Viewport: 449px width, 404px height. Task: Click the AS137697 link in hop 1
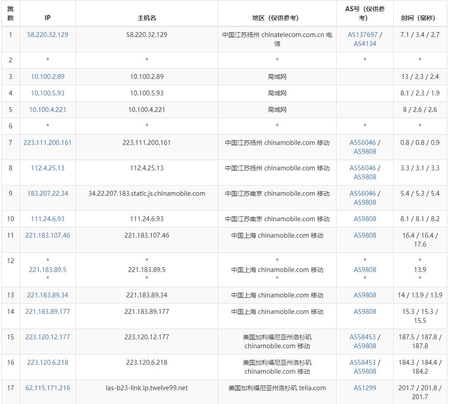[x=362, y=35]
